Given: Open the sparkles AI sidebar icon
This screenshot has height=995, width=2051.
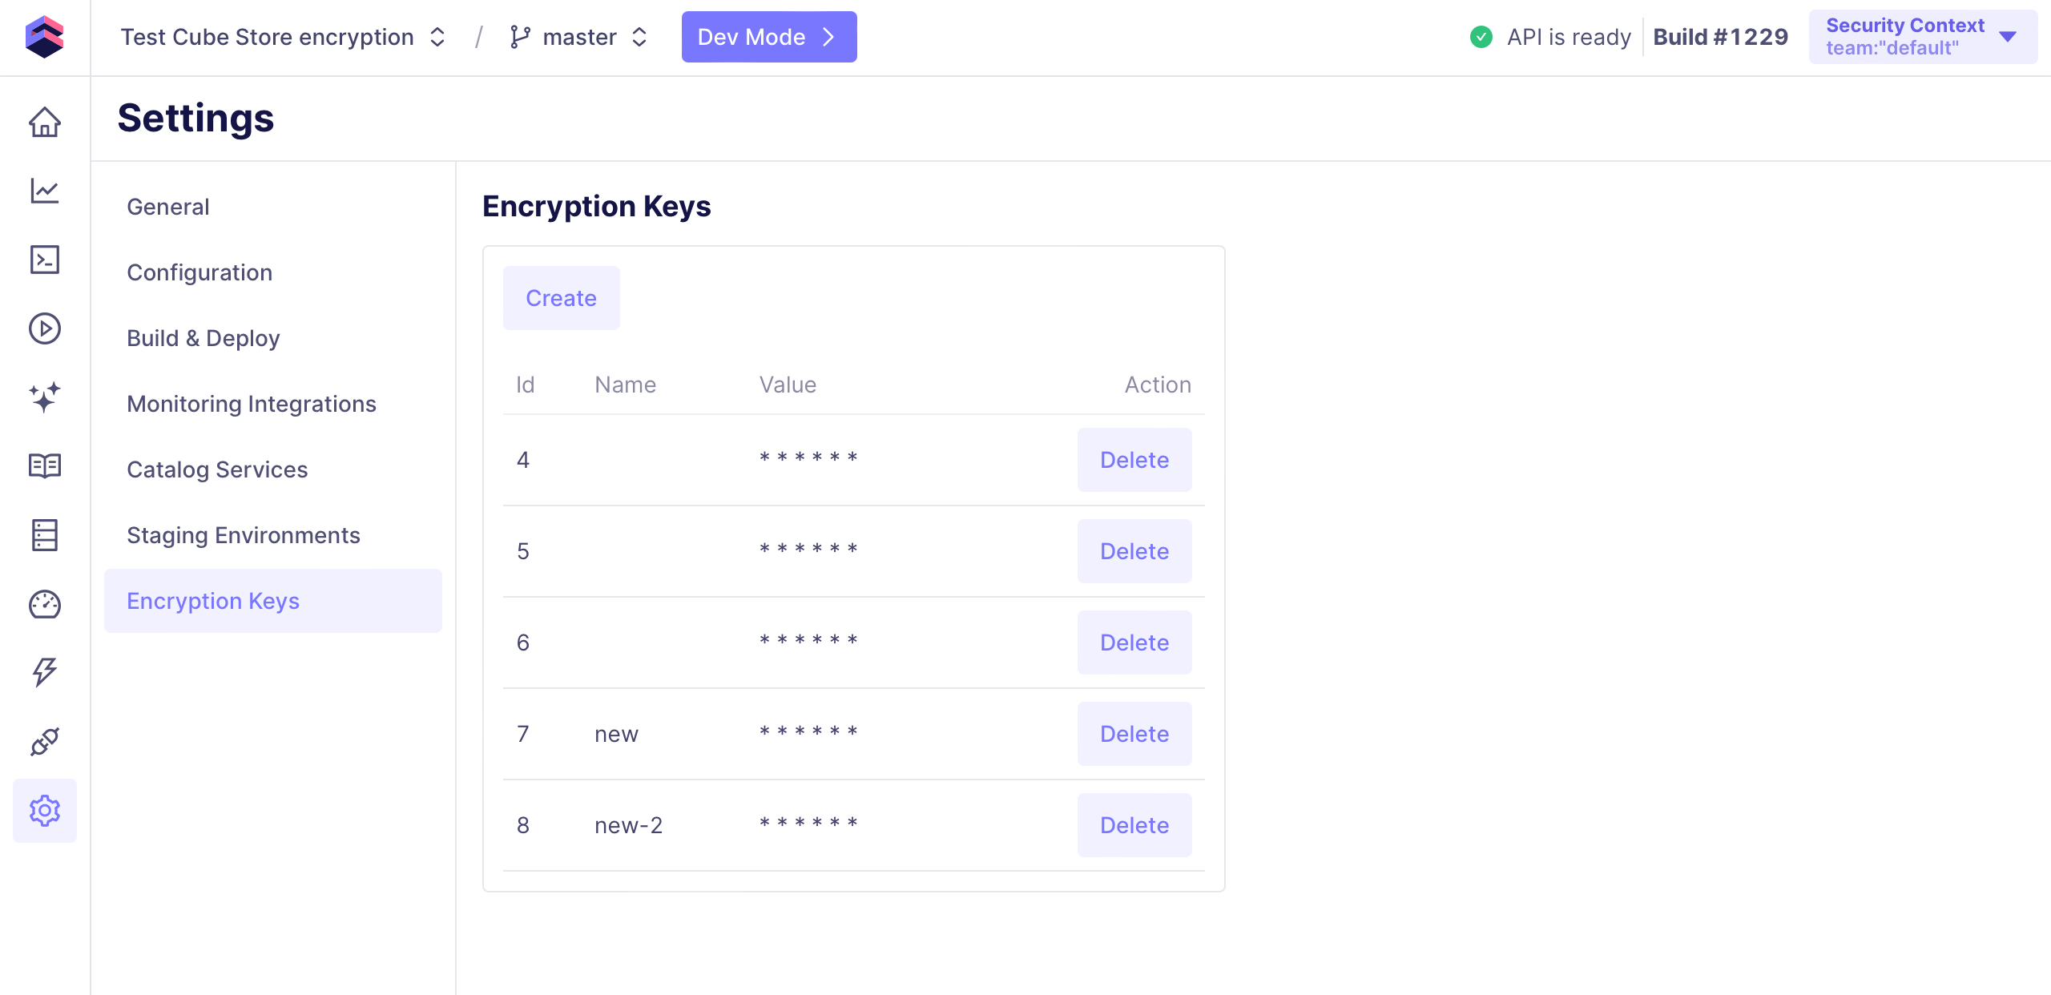Looking at the screenshot, I should tap(45, 397).
